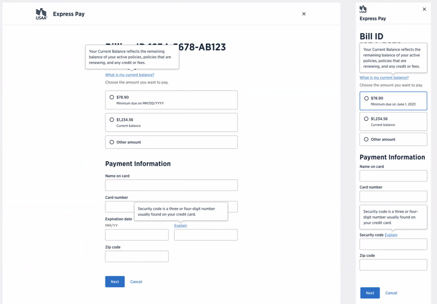Focus the Name on card field in desktop layout
The width and height of the screenshot is (437, 304).
pyautogui.click(x=171, y=185)
